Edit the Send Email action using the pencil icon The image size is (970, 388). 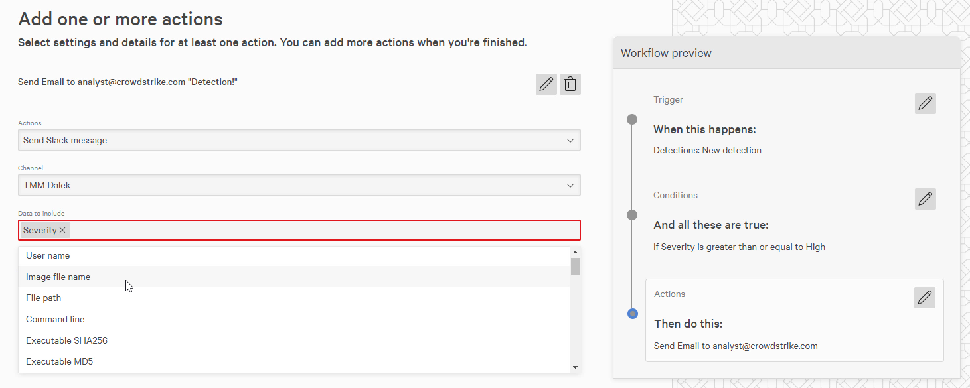[x=546, y=84]
